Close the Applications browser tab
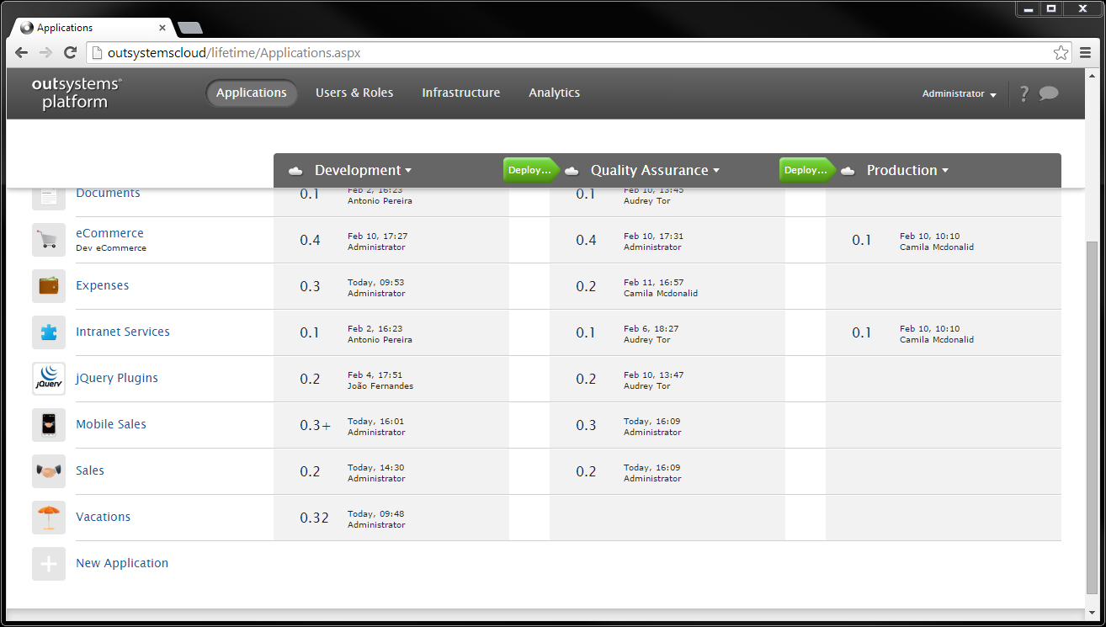 pyautogui.click(x=162, y=28)
